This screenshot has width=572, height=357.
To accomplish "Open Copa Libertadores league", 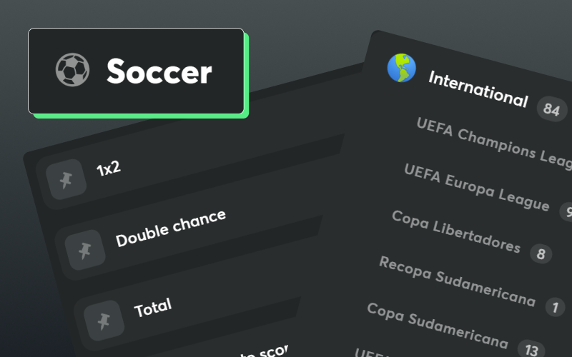I will [455, 232].
